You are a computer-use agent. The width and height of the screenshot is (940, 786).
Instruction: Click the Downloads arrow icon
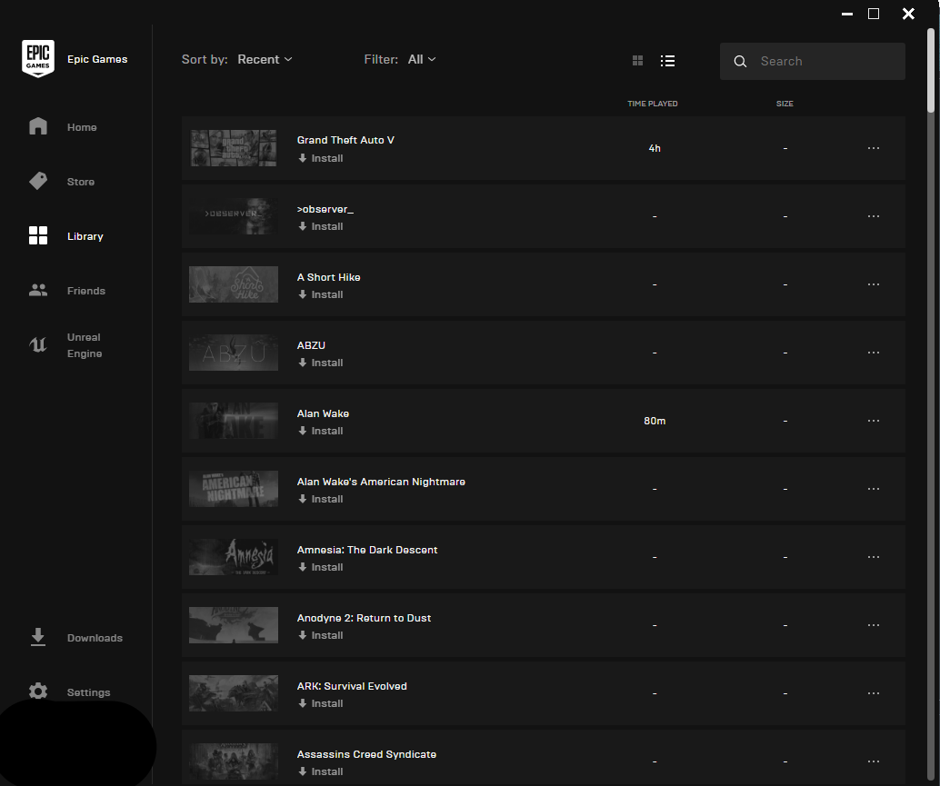[x=38, y=637]
